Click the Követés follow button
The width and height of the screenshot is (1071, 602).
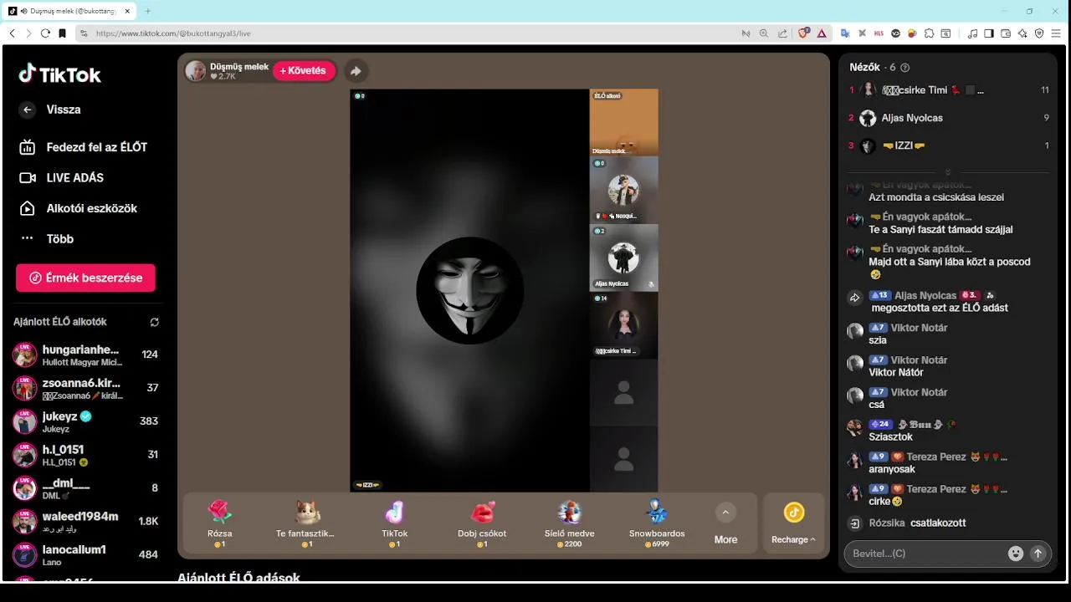pos(304,71)
